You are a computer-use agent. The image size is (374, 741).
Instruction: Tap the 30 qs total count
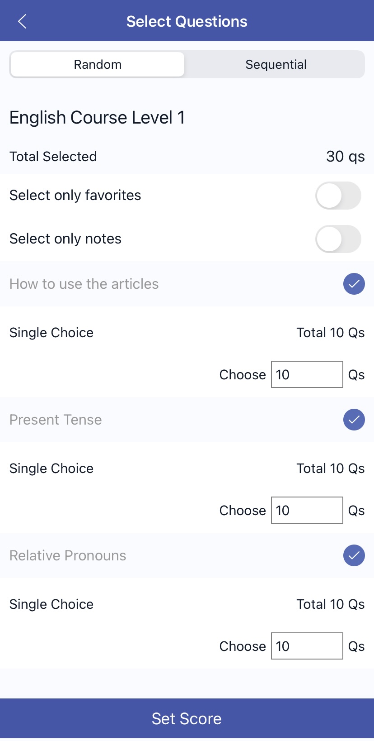[x=345, y=156]
